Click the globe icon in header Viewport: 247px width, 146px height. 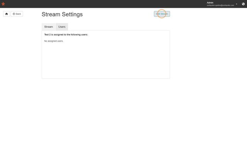click(x=243, y=4)
